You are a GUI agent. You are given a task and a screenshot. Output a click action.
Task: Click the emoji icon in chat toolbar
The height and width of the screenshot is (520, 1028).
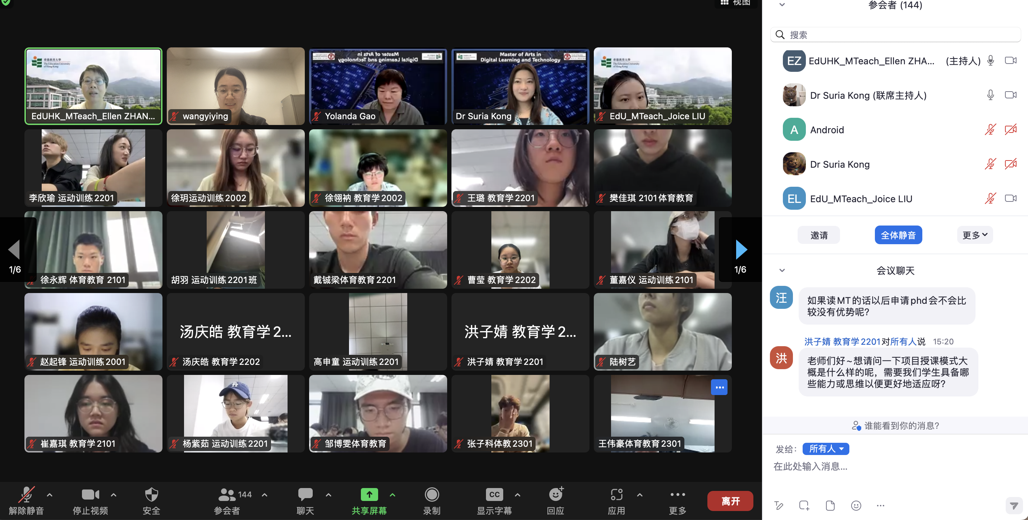click(856, 506)
